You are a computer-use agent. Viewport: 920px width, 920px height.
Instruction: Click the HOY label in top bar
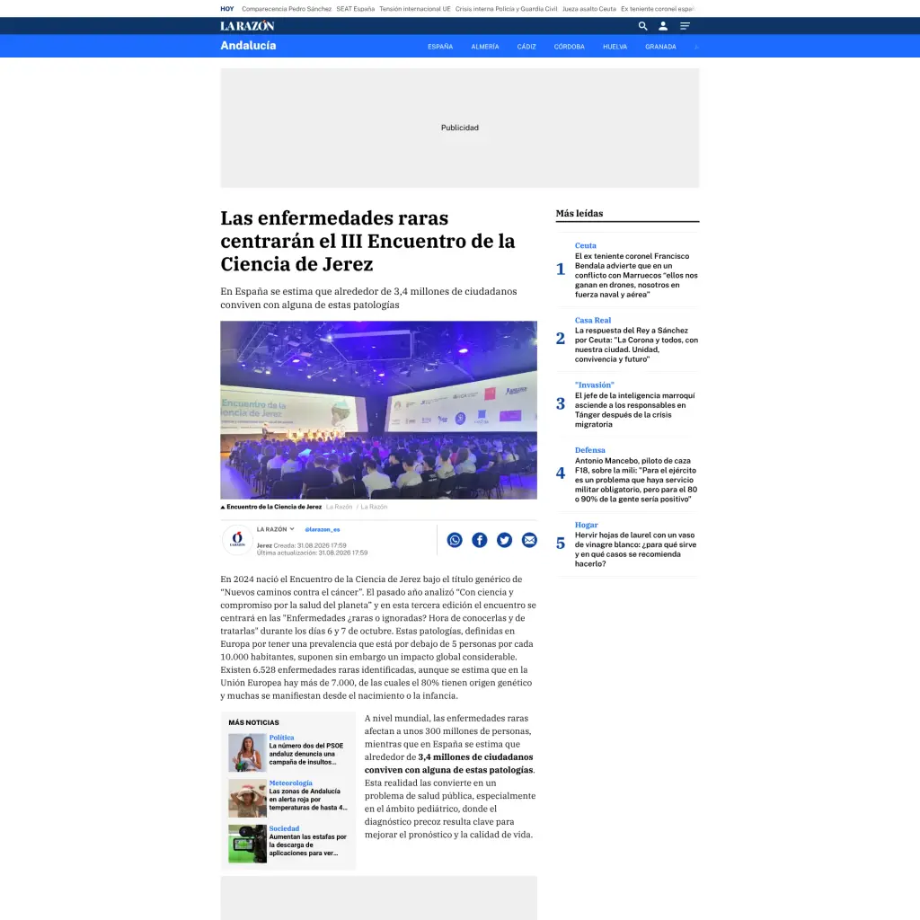[x=227, y=9]
